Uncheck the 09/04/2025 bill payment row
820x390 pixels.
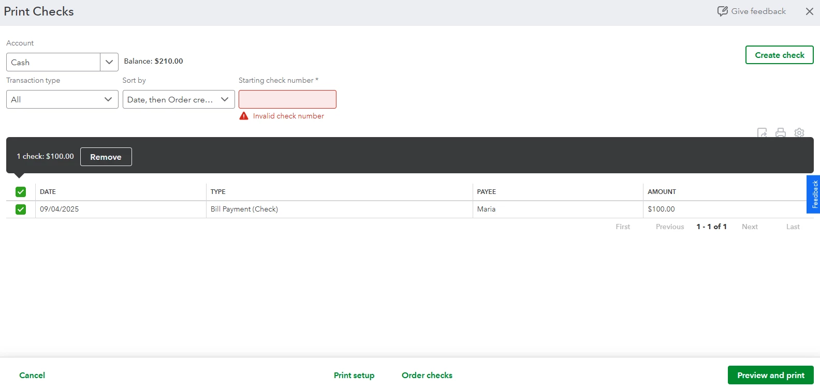point(21,209)
